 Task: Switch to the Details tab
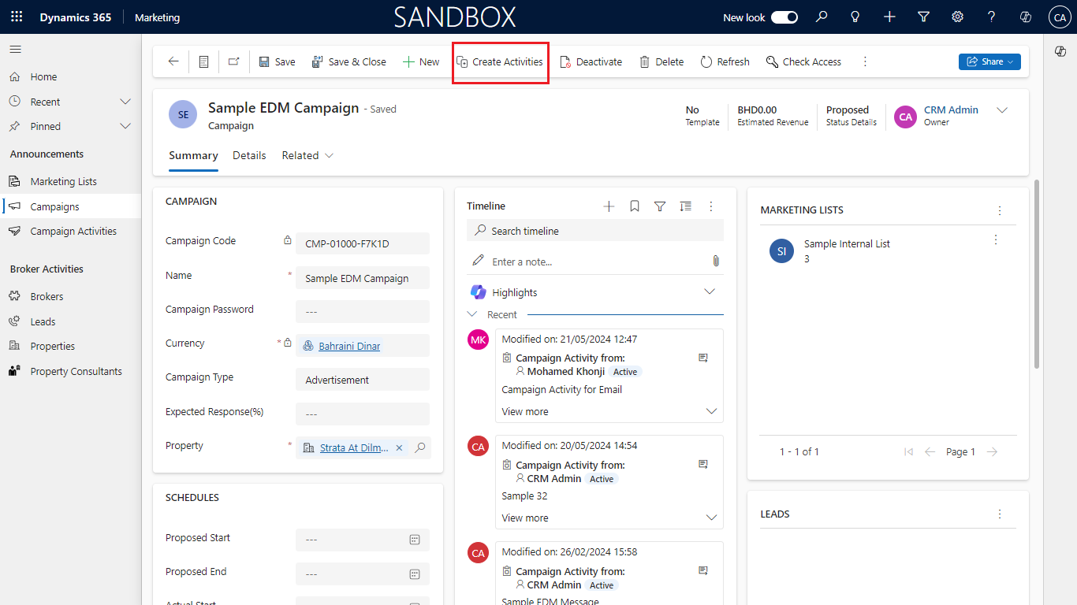pyautogui.click(x=249, y=155)
